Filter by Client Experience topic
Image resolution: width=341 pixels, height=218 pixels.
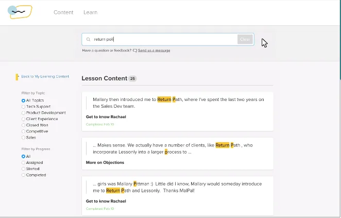[40, 119]
